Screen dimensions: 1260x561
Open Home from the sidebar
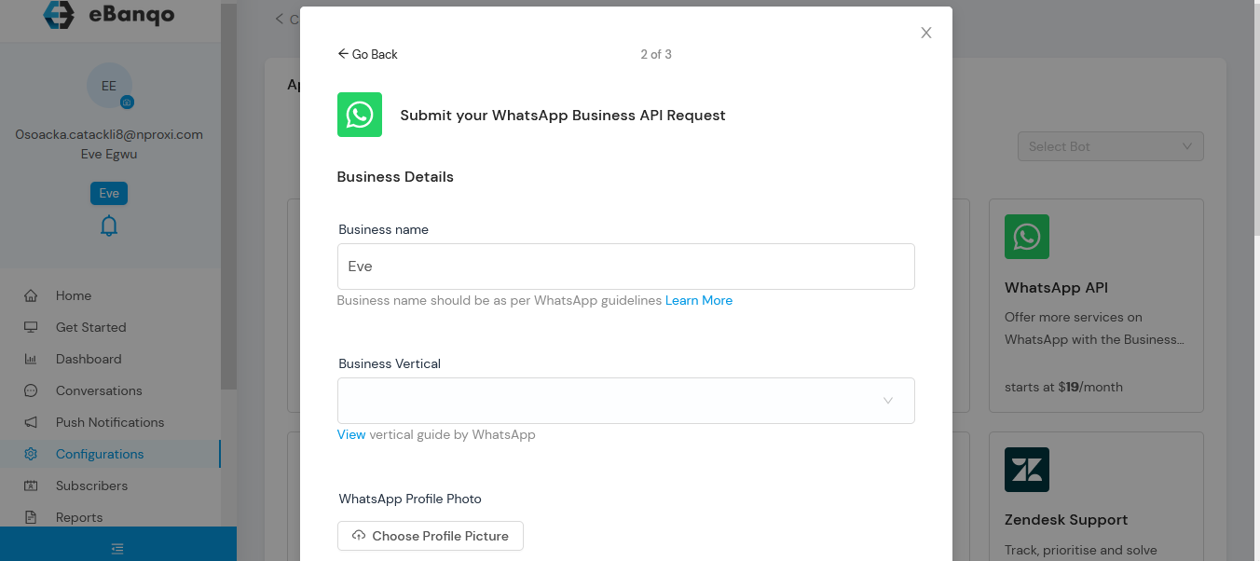pyautogui.click(x=73, y=295)
